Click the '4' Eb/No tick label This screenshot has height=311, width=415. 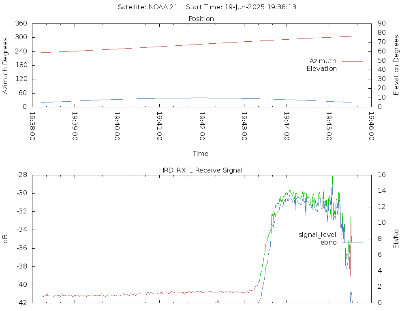(x=380, y=271)
